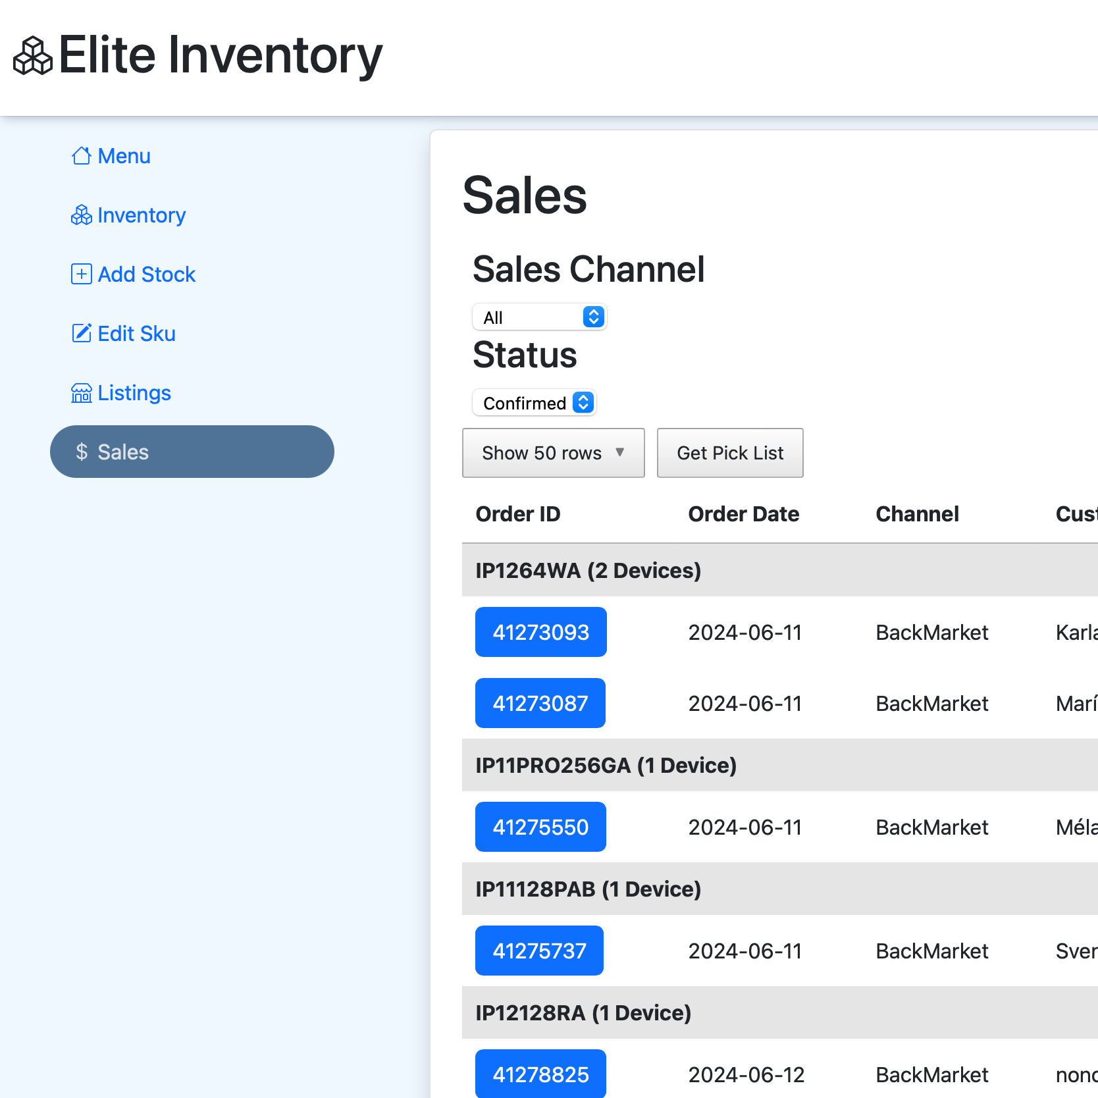Expand the Show 50 rows dropdown
This screenshot has height=1098, width=1098.
point(554,453)
